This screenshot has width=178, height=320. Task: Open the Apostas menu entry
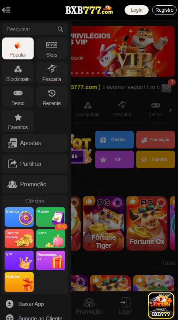coord(35,143)
